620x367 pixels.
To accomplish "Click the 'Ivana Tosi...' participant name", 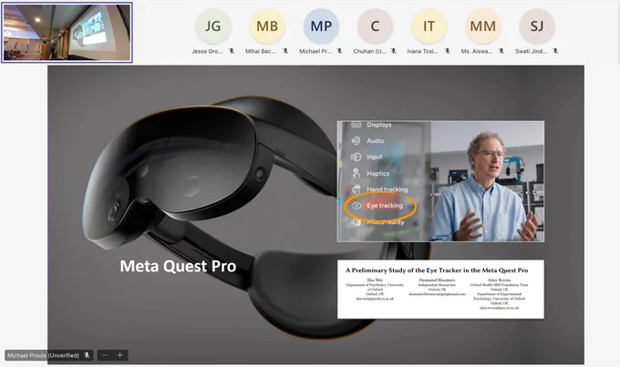I will pyautogui.click(x=422, y=51).
